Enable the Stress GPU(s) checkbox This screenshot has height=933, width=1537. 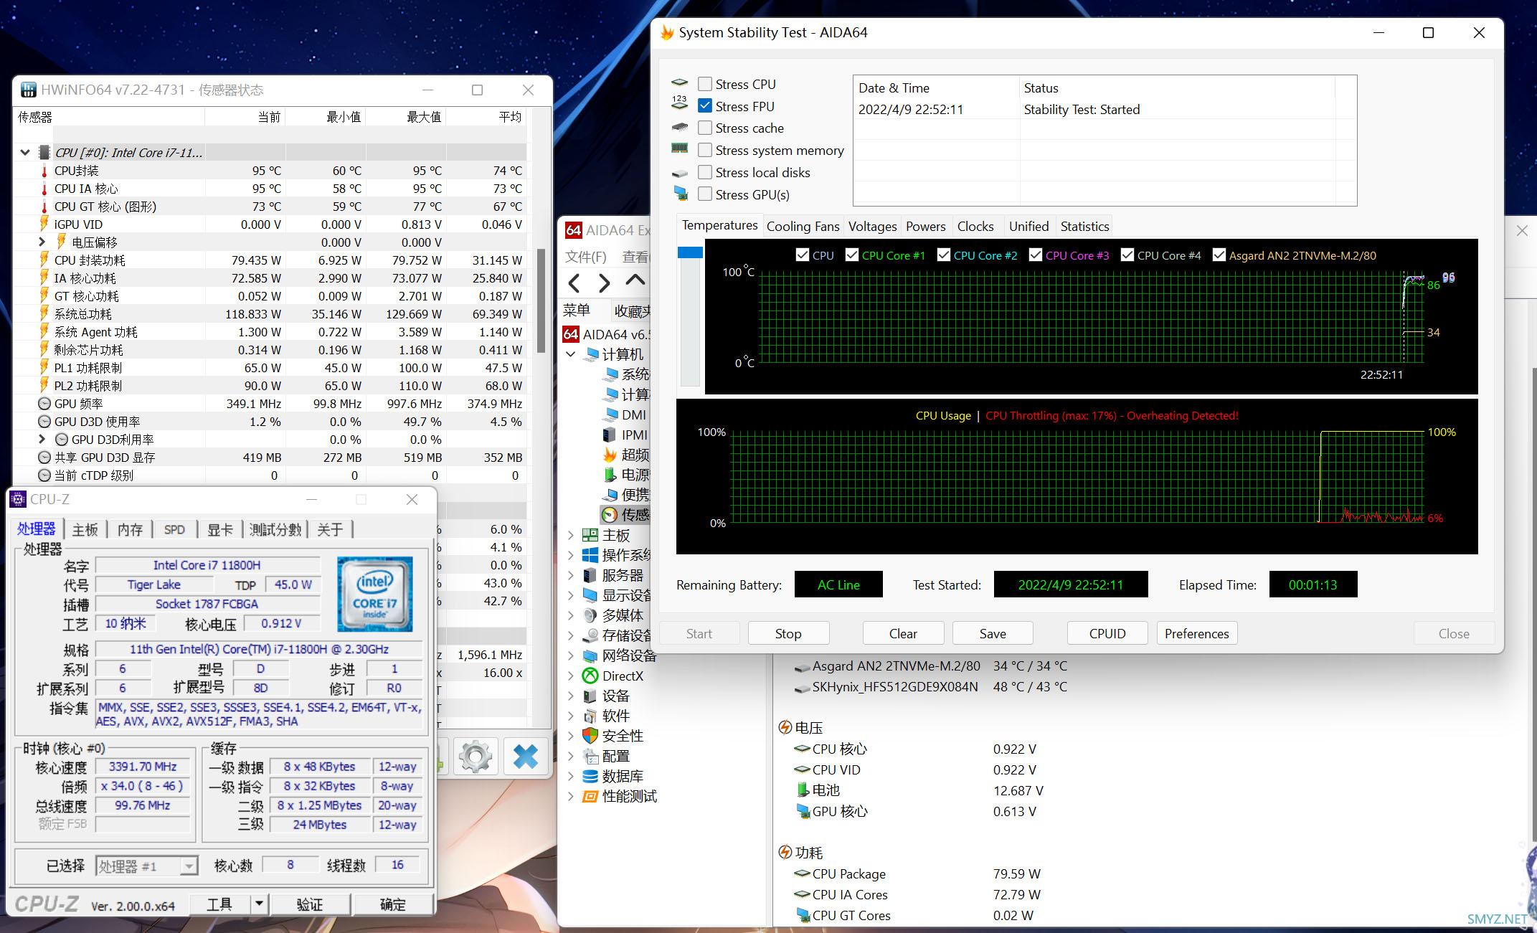click(x=705, y=194)
